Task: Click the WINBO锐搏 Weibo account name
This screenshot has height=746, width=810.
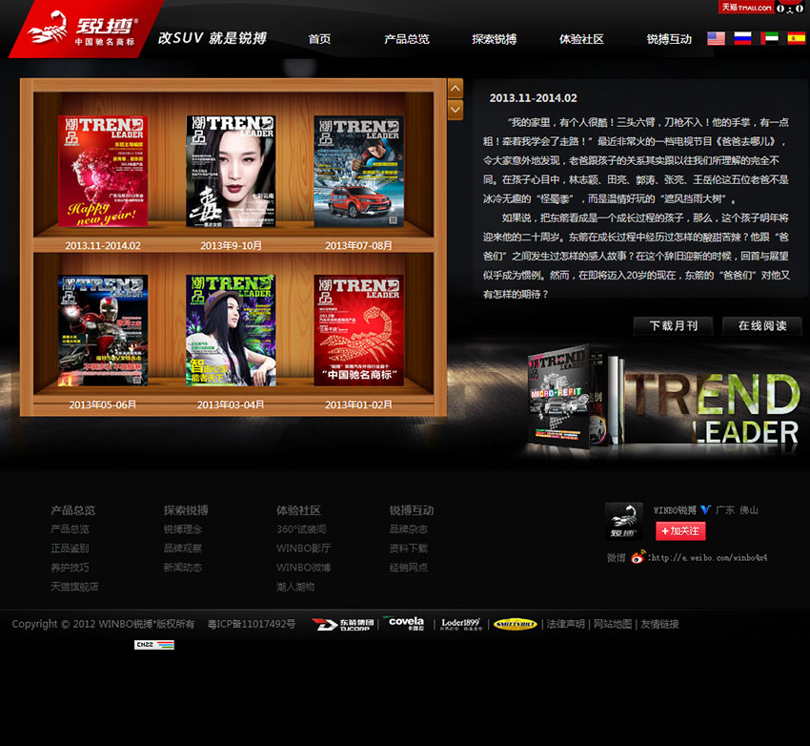Action: (x=675, y=510)
